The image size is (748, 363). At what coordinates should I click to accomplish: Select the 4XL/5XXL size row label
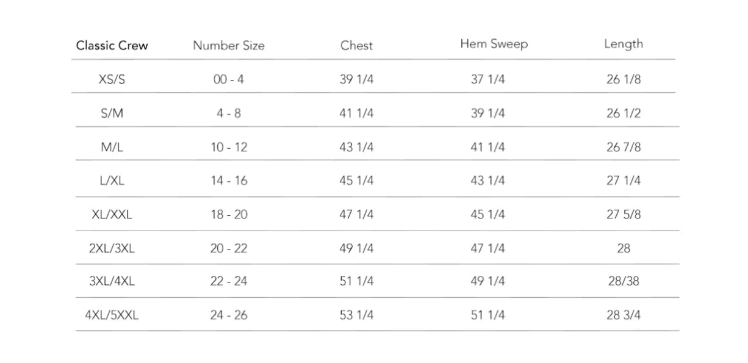[x=112, y=315]
